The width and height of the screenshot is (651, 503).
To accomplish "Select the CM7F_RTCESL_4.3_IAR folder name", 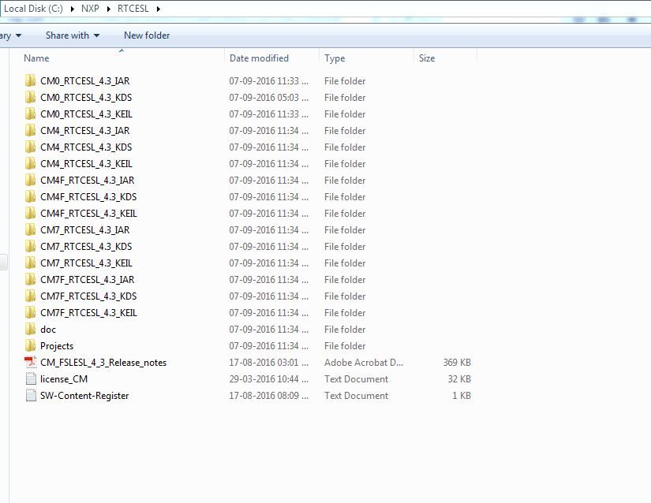I will click(x=87, y=280).
